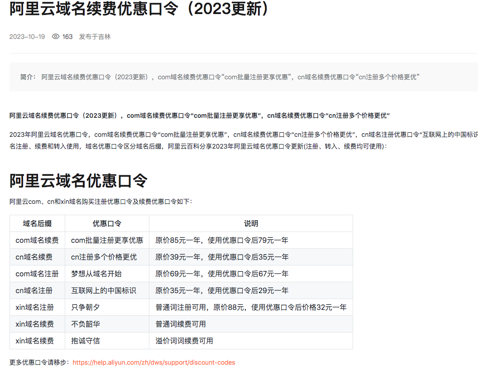Click the article title heading

click(x=139, y=9)
